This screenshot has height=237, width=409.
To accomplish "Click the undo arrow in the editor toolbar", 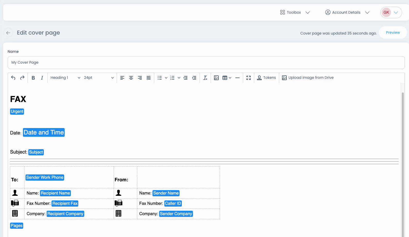I will tap(13, 78).
